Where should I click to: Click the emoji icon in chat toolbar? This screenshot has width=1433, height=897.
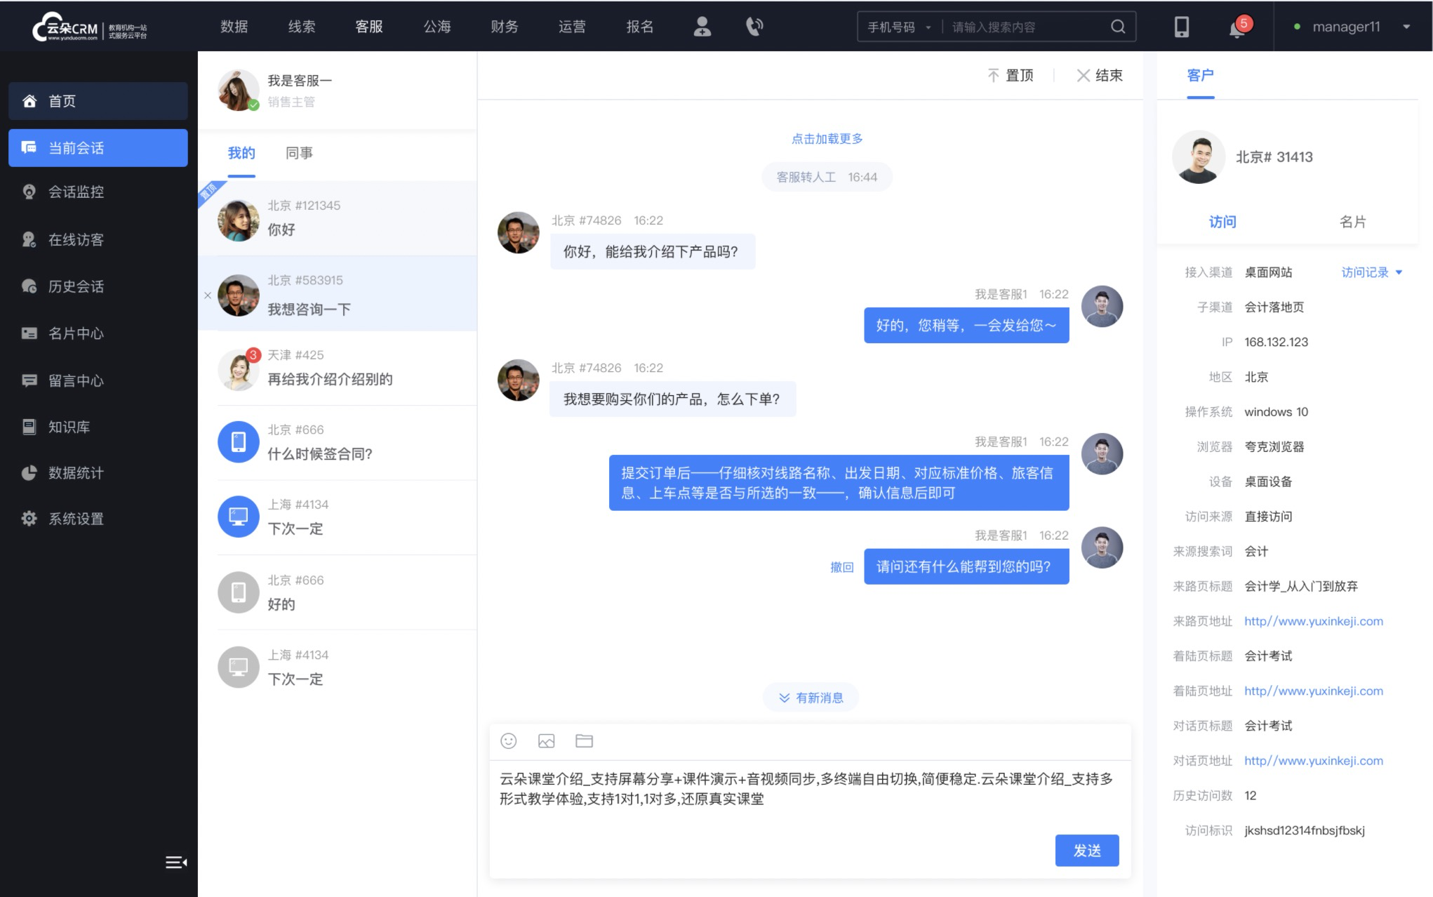tap(509, 741)
